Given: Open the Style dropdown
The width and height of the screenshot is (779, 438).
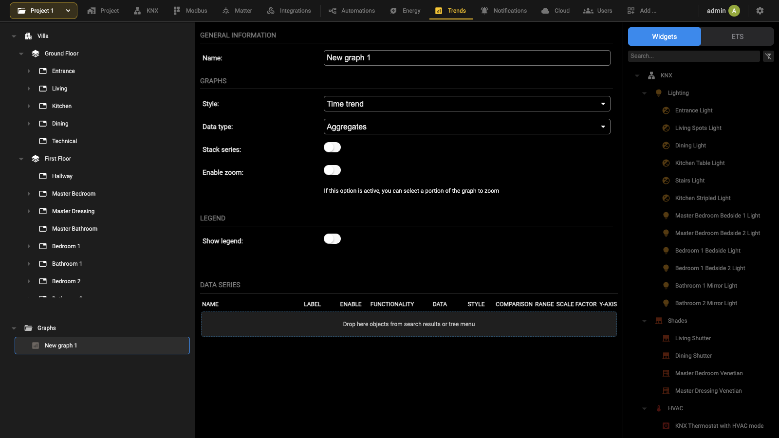Looking at the screenshot, I should click(467, 104).
